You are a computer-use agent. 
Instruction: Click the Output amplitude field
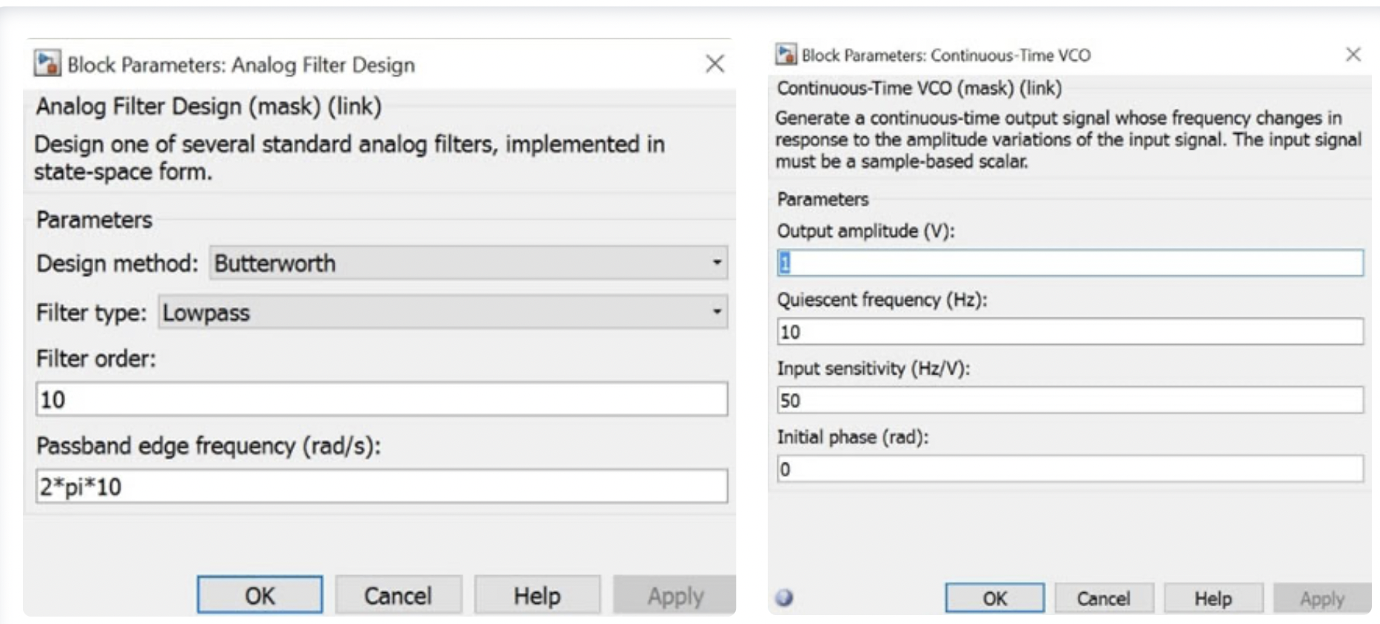click(1070, 263)
